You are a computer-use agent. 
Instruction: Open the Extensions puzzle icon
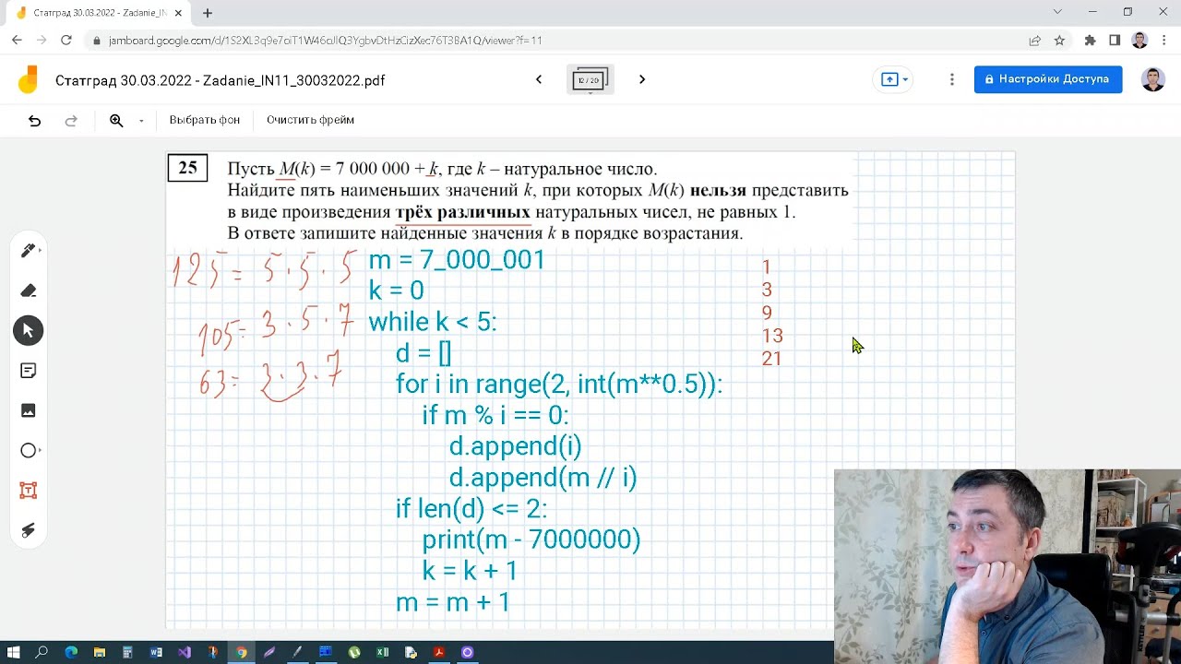pos(1090,41)
